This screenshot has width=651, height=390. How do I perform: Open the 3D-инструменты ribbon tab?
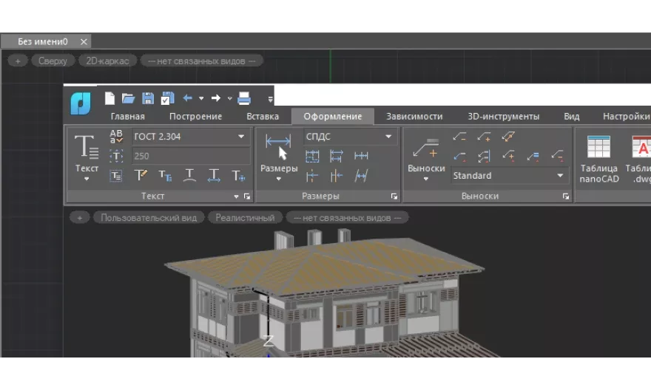(503, 116)
